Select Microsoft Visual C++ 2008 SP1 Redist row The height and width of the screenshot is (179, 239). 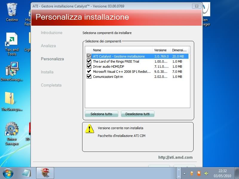[x=137, y=72]
